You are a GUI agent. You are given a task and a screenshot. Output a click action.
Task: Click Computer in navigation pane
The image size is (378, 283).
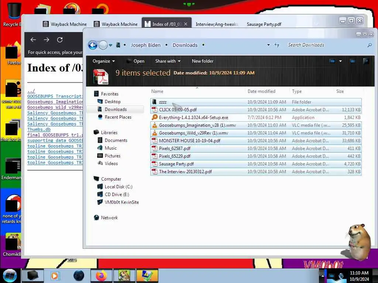click(x=111, y=179)
